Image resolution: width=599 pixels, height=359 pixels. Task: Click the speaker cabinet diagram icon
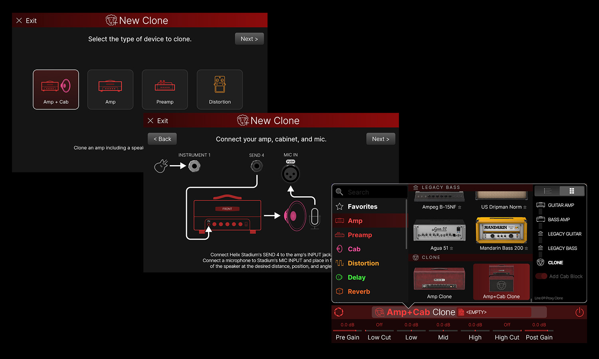click(x=295, y=216)
